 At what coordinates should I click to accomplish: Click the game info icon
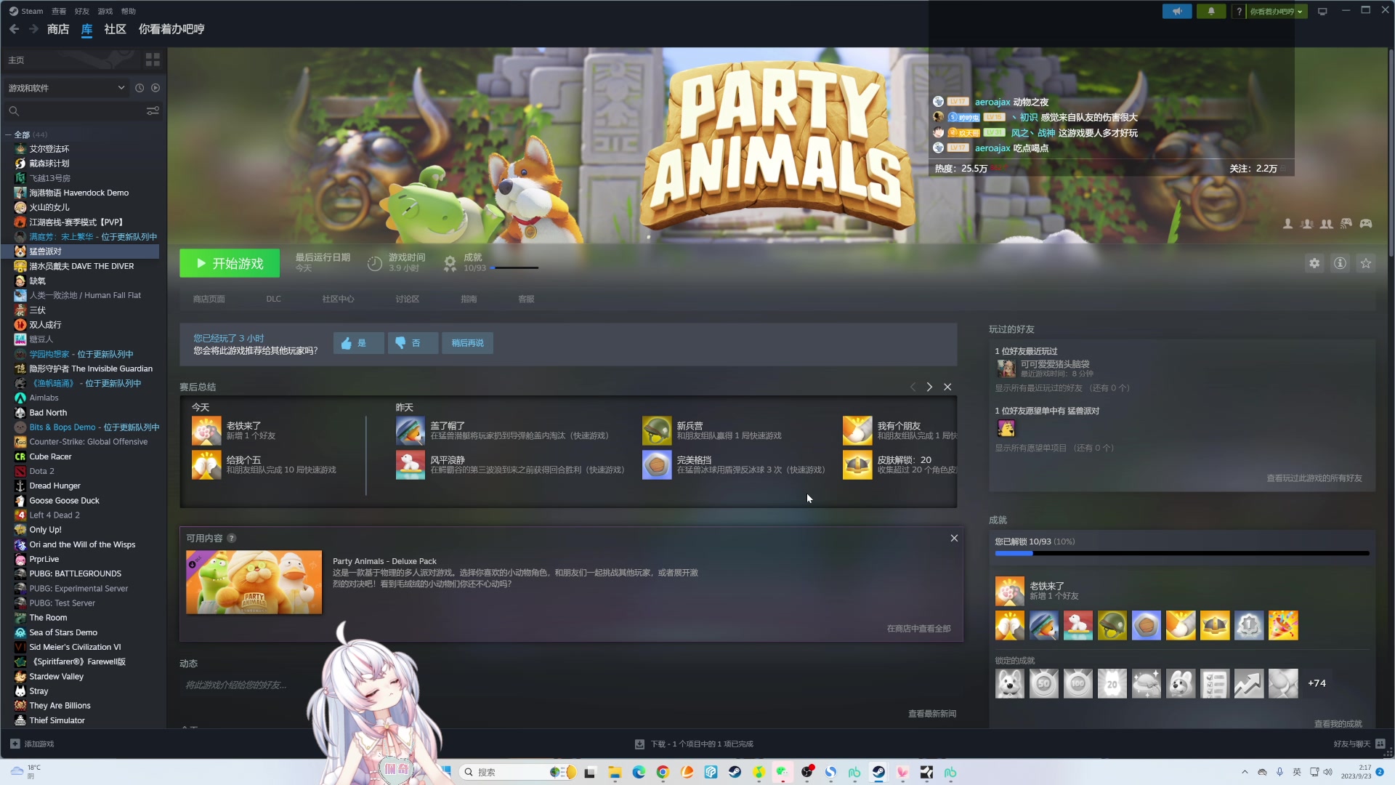tap(1340, 264)
